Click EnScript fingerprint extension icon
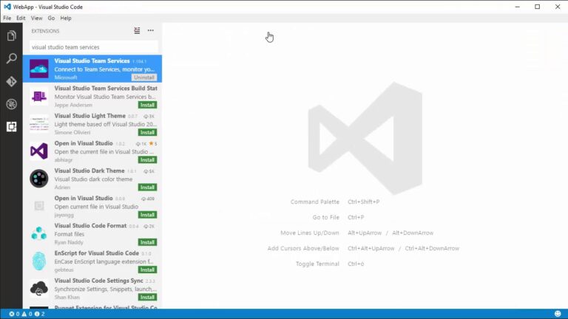Screen dimensions: 568x319 coord(39,261)
